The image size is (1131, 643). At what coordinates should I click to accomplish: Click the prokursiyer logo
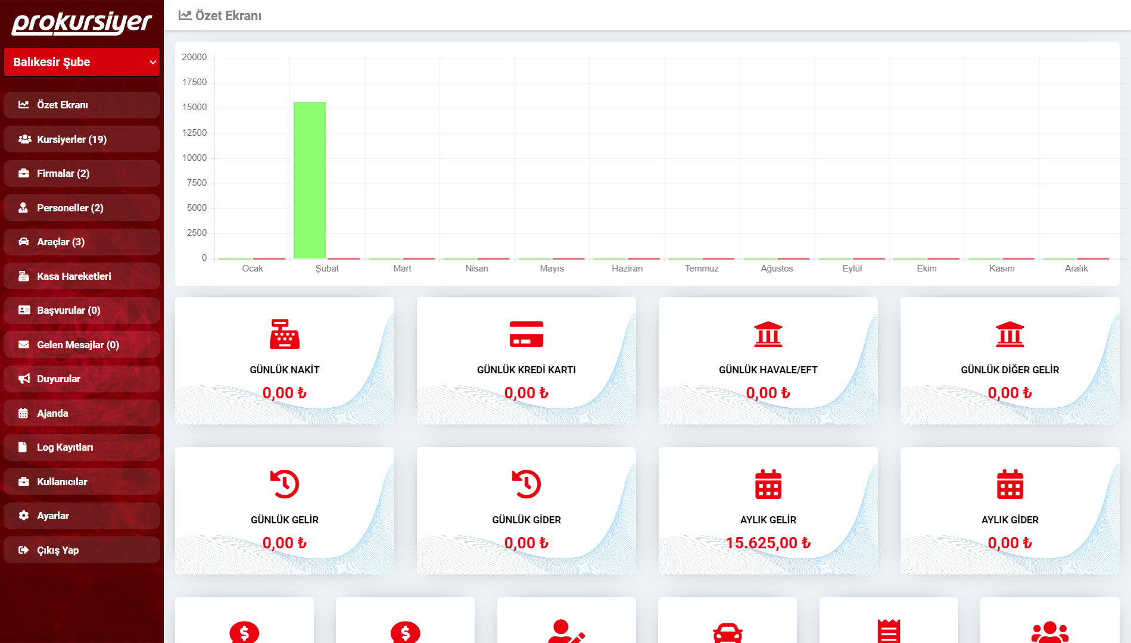point(82,23)
